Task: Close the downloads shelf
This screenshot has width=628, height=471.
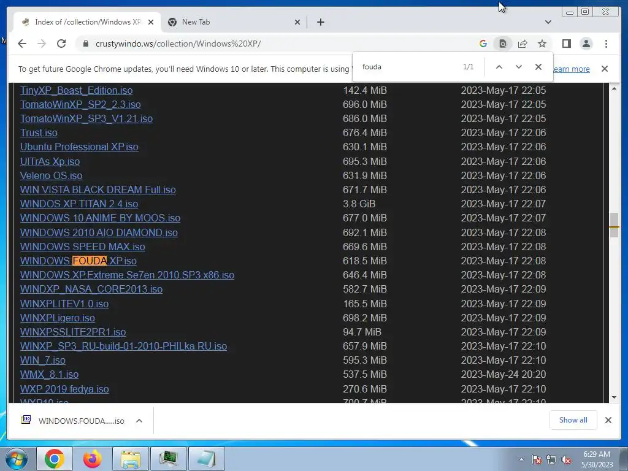Action: pos(608,419)
